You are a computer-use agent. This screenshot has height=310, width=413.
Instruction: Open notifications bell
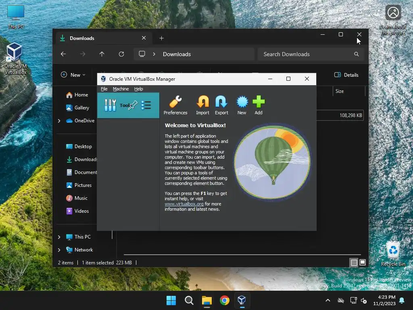click(x=402, y=300)
